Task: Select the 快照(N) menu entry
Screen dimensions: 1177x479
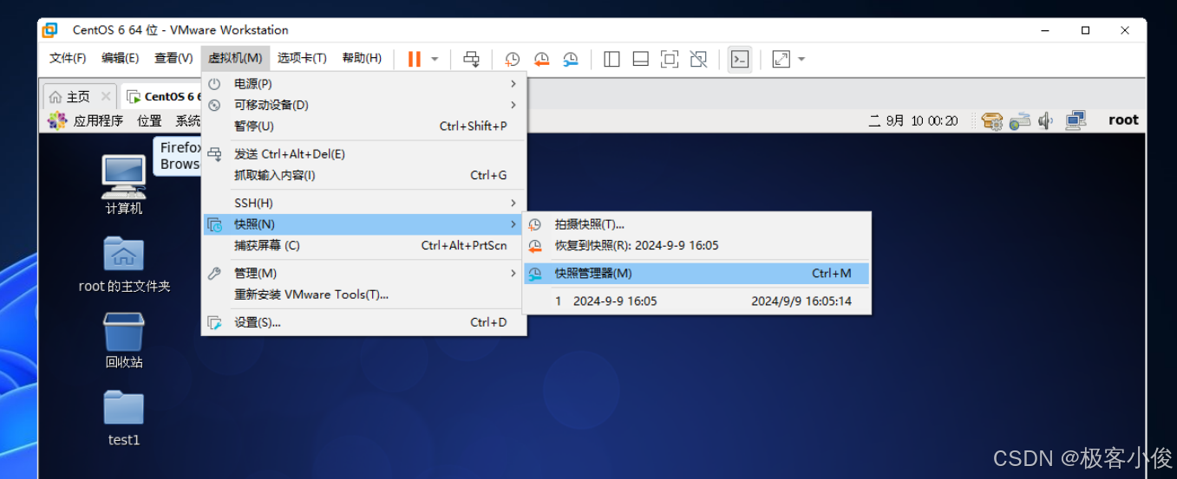Action: click(363, 224)
